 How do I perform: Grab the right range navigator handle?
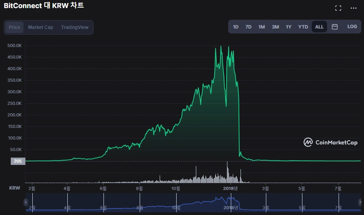[x=360, y=202]
